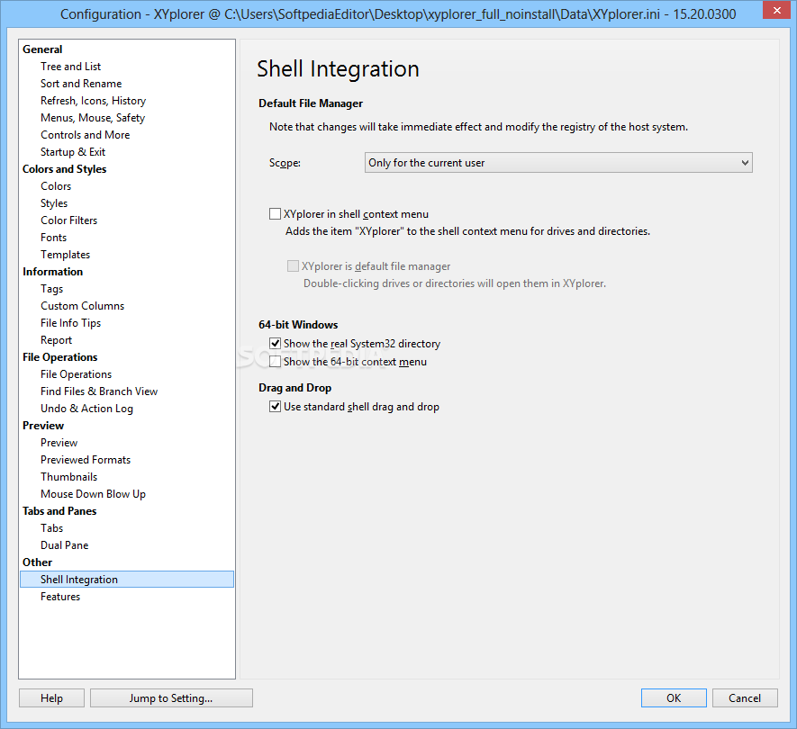Open Mouse Down Blow Up page

click(93, 494)
